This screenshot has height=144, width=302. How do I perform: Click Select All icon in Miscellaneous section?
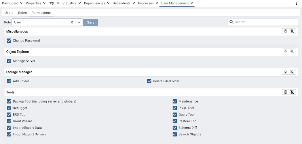click(x=285, y=31)
